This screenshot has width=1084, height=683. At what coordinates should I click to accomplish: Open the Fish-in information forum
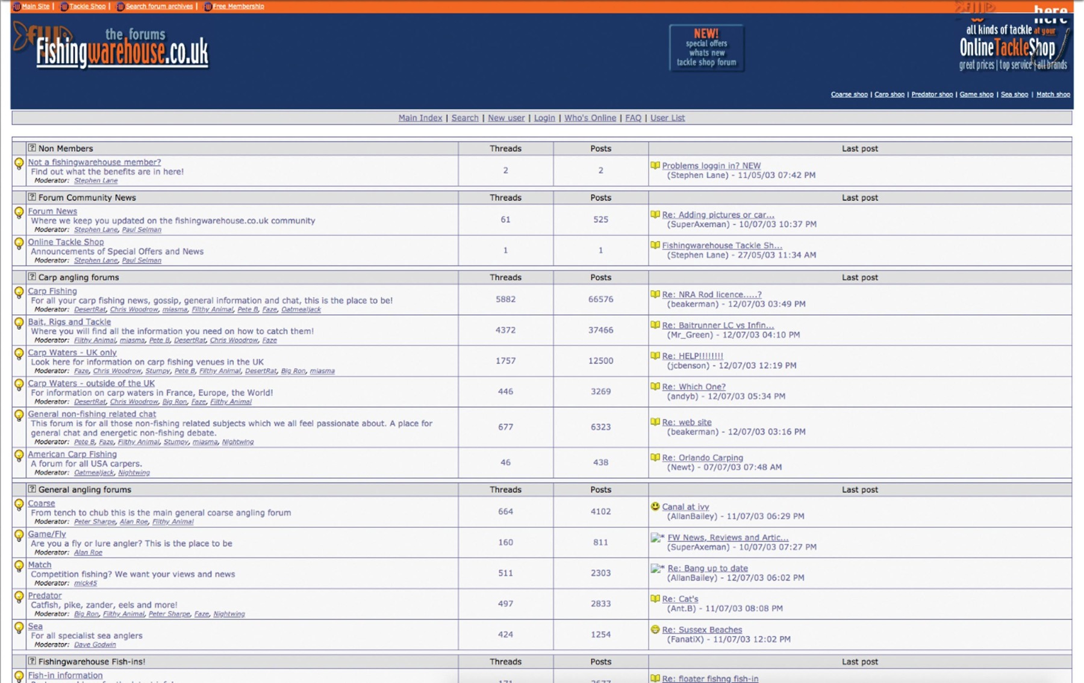pos(65,675)
